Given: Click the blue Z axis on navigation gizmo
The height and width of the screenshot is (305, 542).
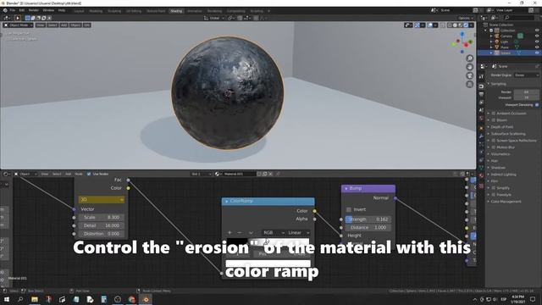Looking at the screenshot, I should 462,34.
